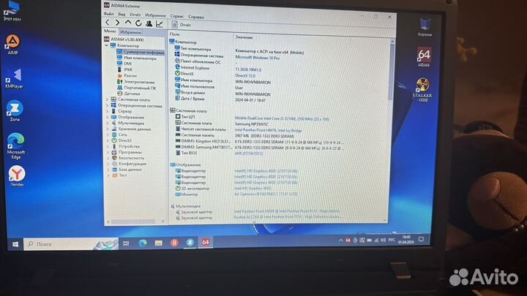Expand the DirectX tree node
The image size is (527, 296).
click(x=108, y=140)
